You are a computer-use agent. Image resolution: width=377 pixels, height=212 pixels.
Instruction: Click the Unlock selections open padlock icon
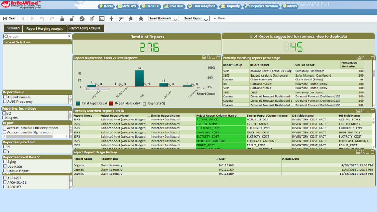[72, 19]
